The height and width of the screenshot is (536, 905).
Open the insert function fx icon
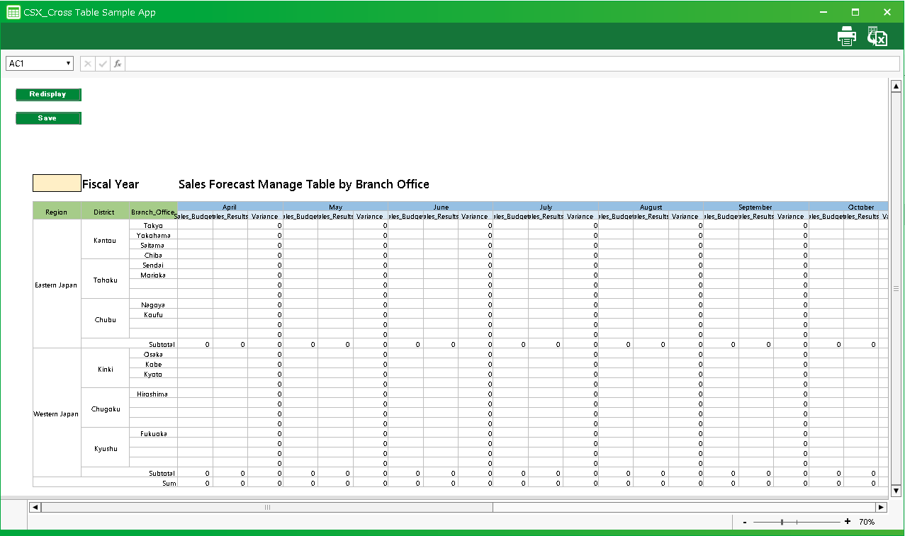118,64
